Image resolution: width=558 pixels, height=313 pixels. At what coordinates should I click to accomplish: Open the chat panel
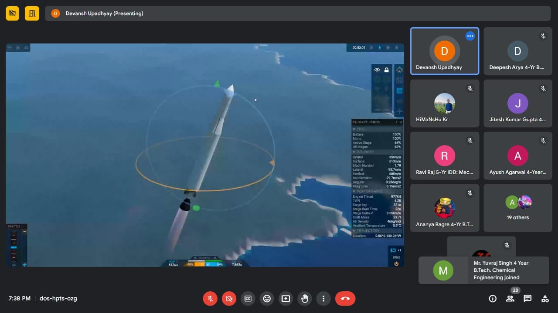click(527, 298)
